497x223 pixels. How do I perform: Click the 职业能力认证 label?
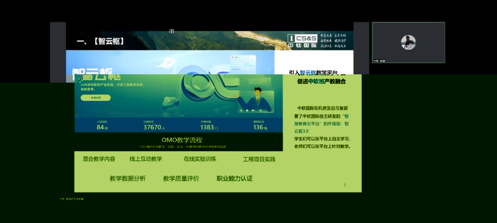235,179
